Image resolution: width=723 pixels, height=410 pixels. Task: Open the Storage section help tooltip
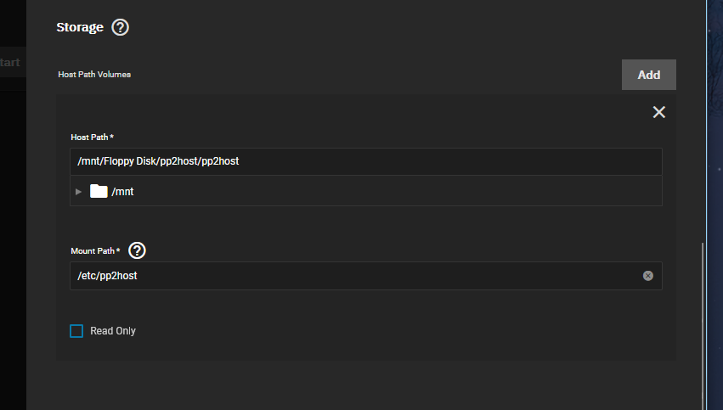click(120, 27)
